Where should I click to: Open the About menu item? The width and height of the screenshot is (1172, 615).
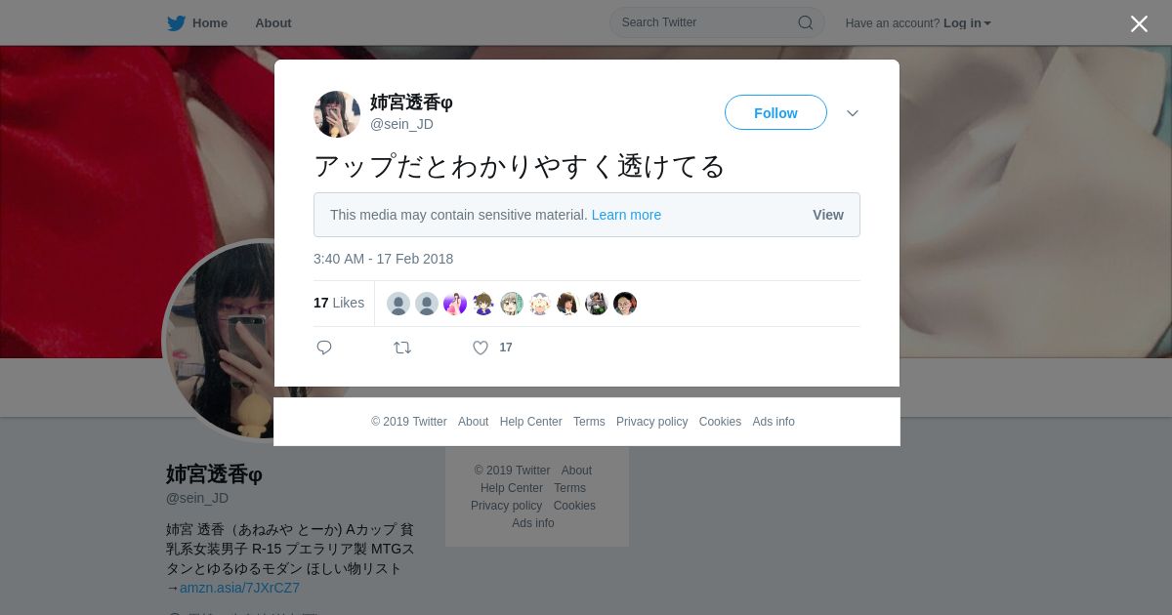272,23
